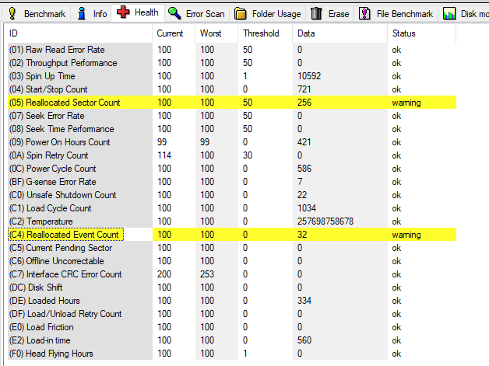This screenshot has width=489, height=366.
Task: Click the Current value 200 for Interface CRC
Action: (x=164, y=274)
